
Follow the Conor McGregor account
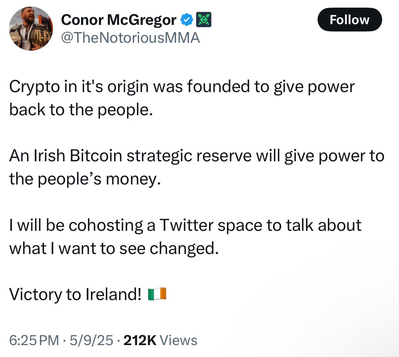pyautogui.click(x=349, y=20)
